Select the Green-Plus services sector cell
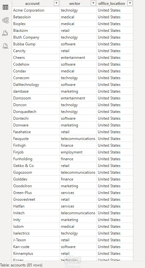This screenshot has height=268, width=145. pos(78,193)
